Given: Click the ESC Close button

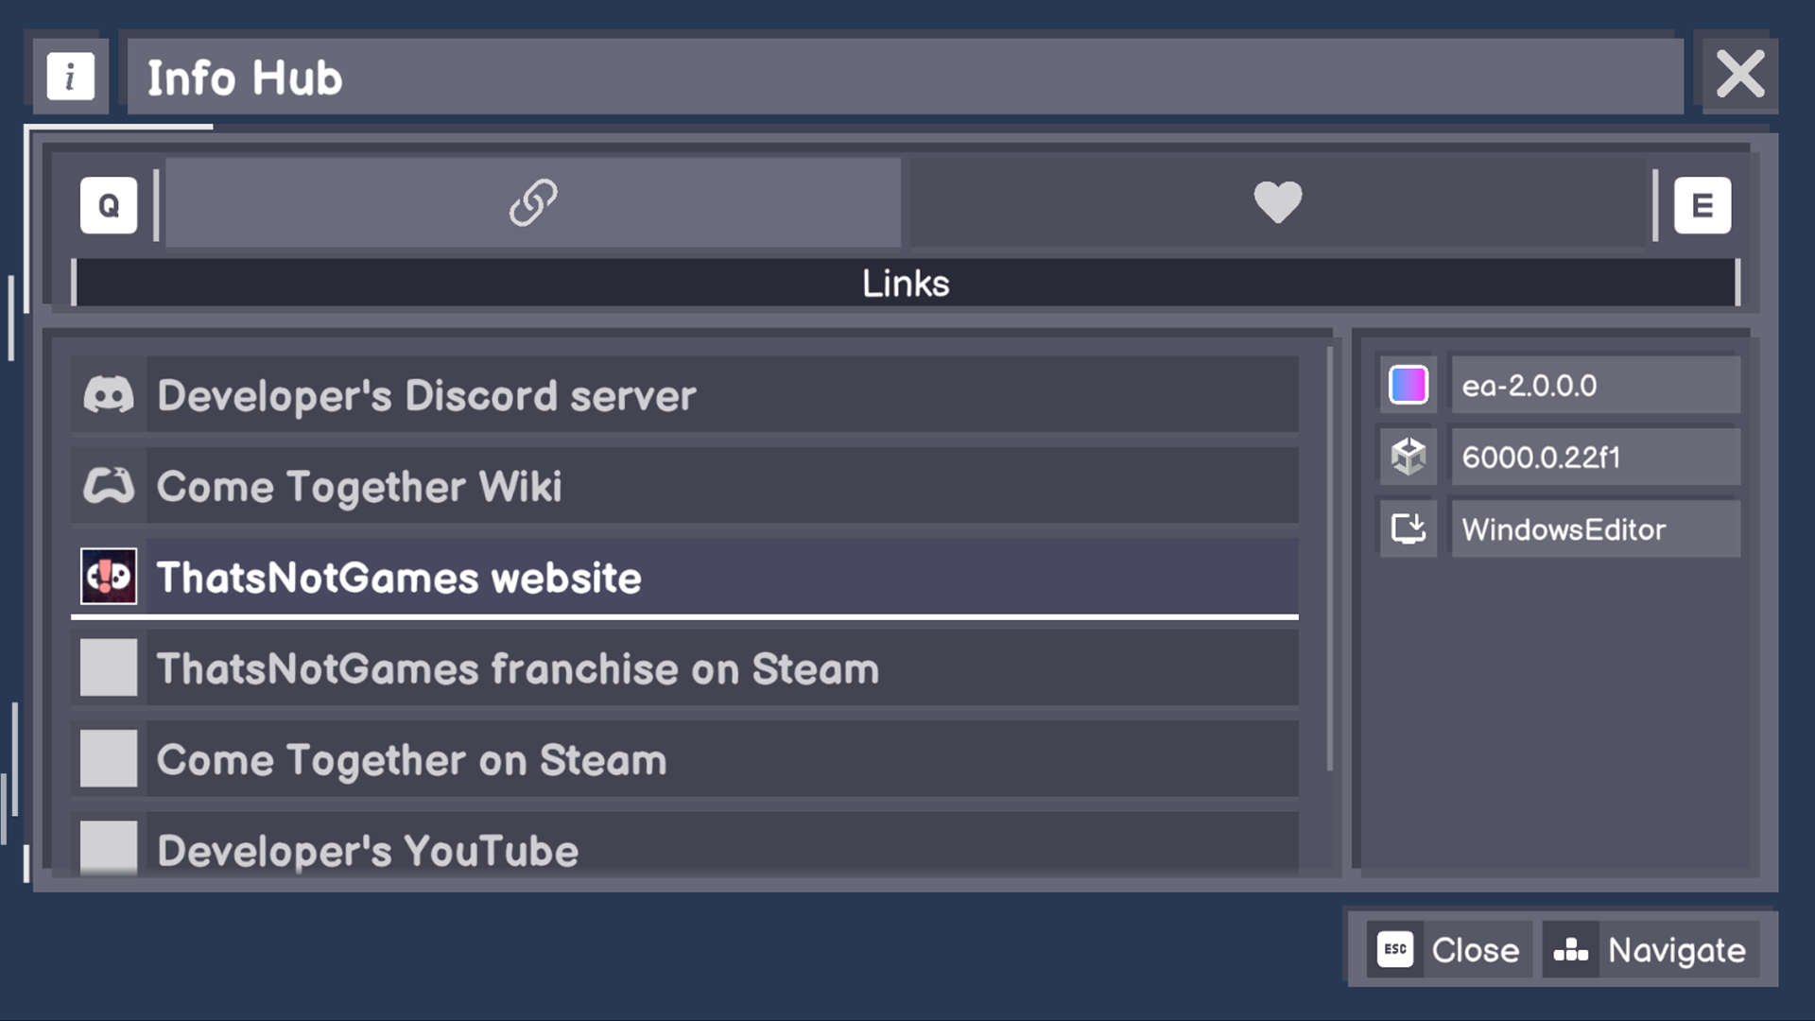Looking at the screenshot, I should (1448, 950).
